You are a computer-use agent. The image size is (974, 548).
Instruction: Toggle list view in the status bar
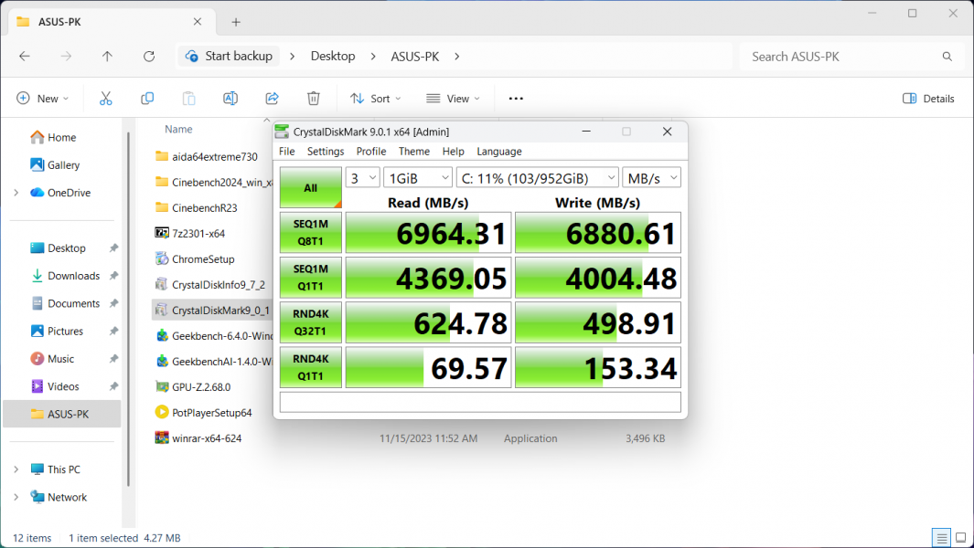tap(941, 538)
